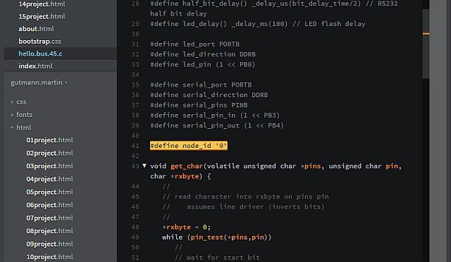Open 15project.html in working files
Viewport: 451px width, 262px height.
tap(42, 16)
